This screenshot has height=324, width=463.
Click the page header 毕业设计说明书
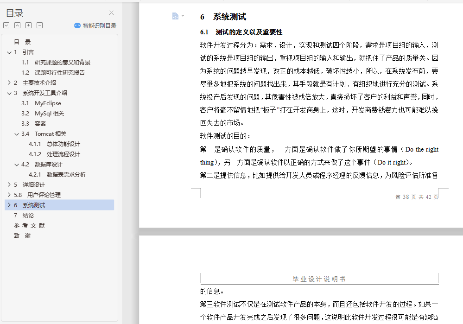coord(319,279)
